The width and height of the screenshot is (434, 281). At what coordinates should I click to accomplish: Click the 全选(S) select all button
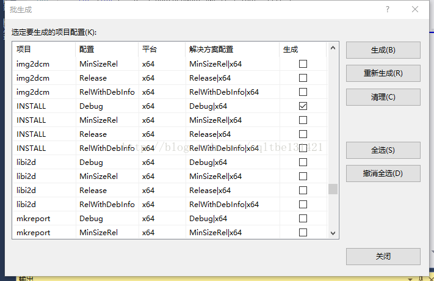[383, 150]
